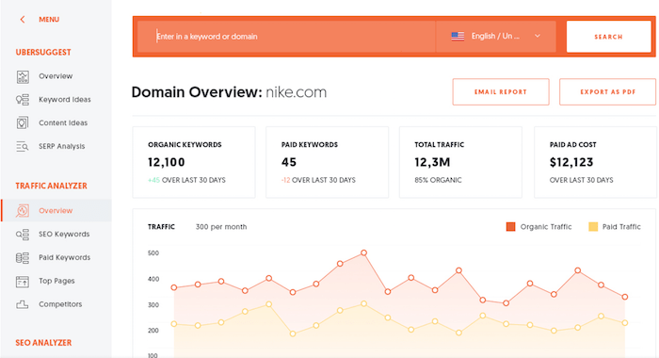
Task: Click the Paid Traffic legend label
Action: tap(621, 227)
